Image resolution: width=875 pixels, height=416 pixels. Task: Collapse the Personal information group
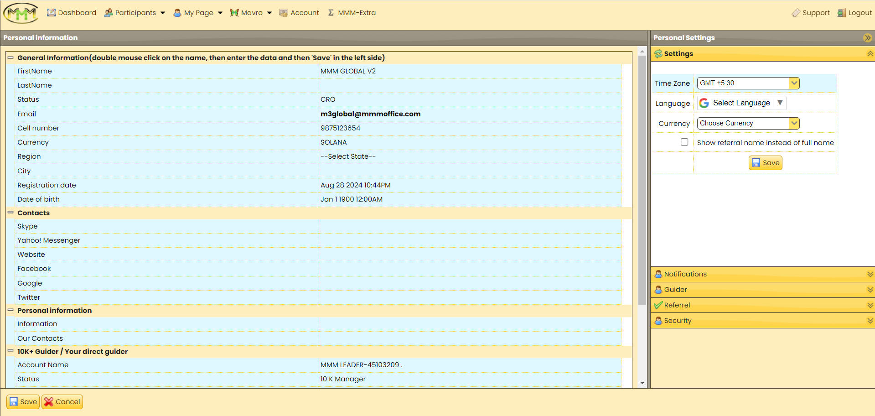click(x=10, y=310)
